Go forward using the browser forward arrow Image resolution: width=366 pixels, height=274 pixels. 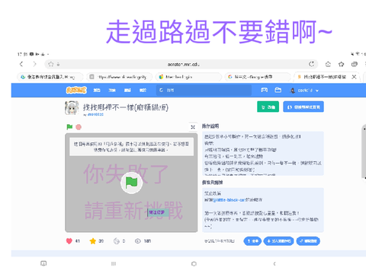(x=34, y=64)
